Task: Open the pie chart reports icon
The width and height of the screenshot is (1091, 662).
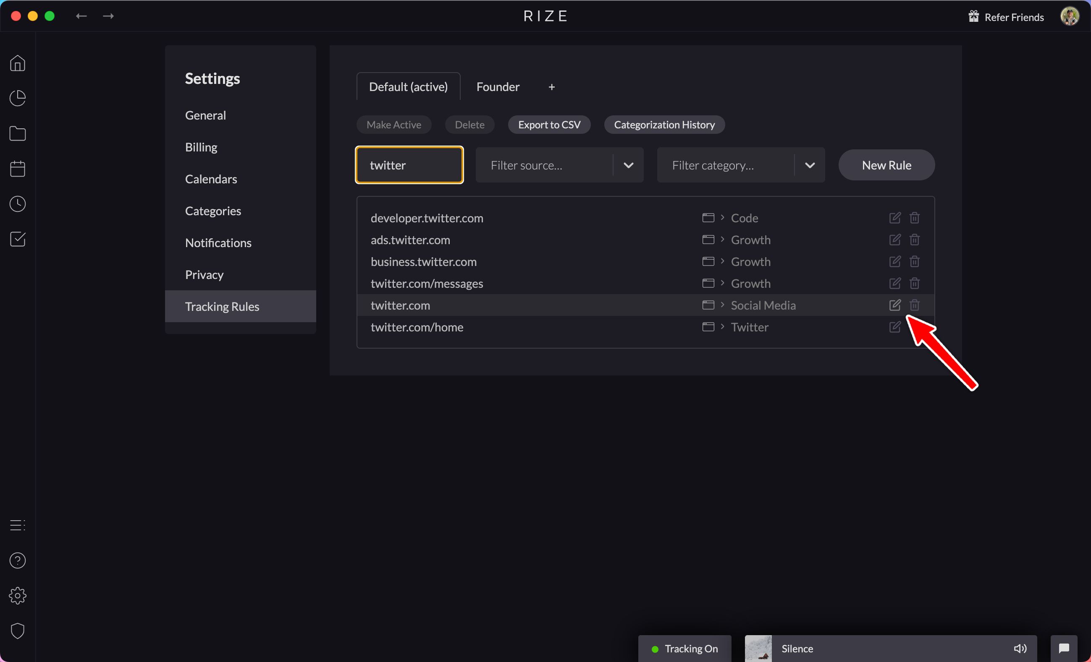Action: pos(18,98)
